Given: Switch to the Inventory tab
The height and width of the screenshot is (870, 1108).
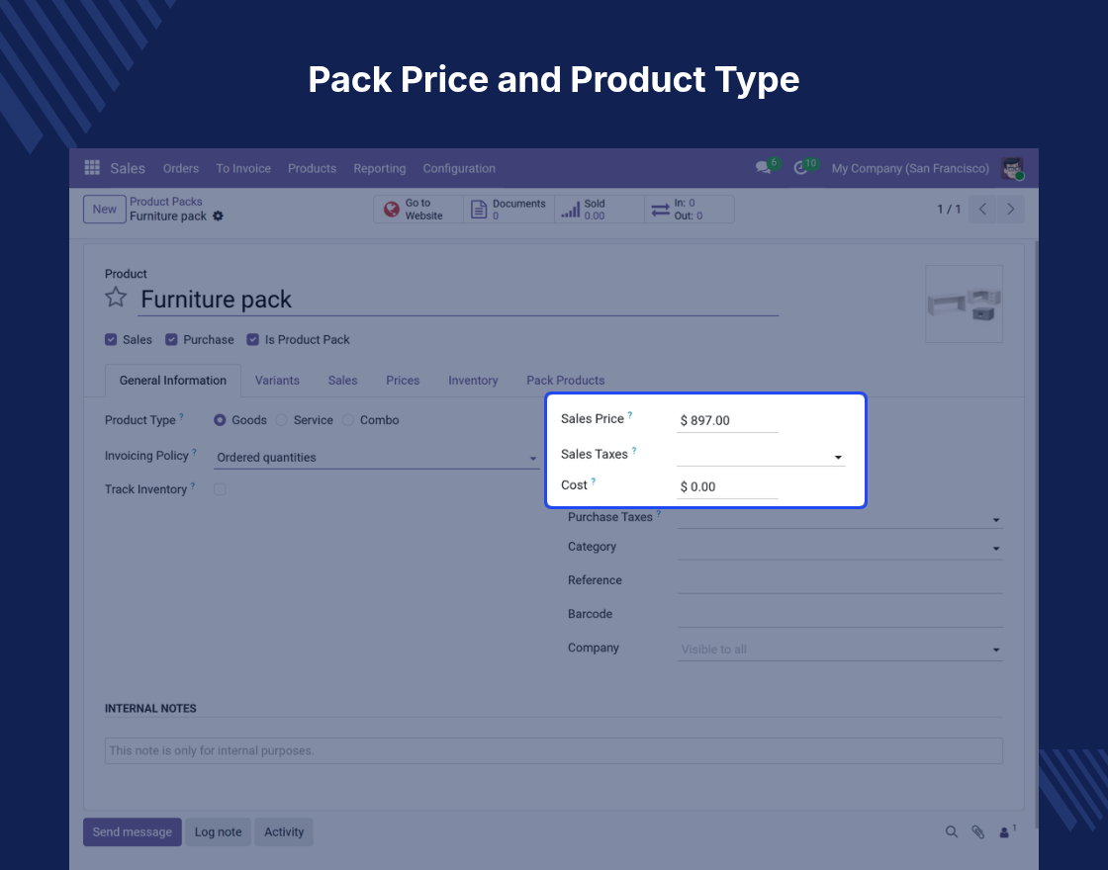Looking at the screenshot, I should [x=473, y=381].
